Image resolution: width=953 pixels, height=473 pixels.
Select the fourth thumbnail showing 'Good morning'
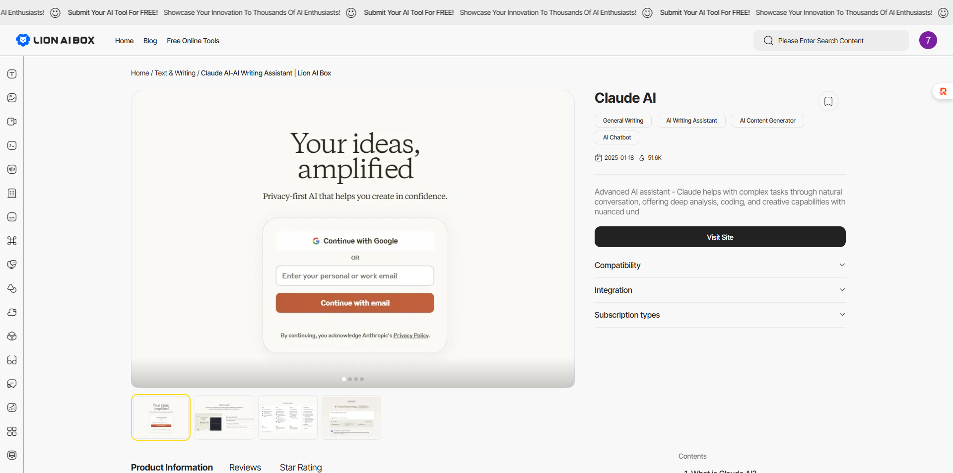pyautogui.click(x=351, y=417)
